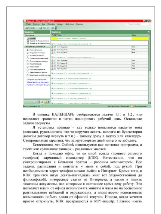Select the Активные задачи view option

tap(35, 56)
